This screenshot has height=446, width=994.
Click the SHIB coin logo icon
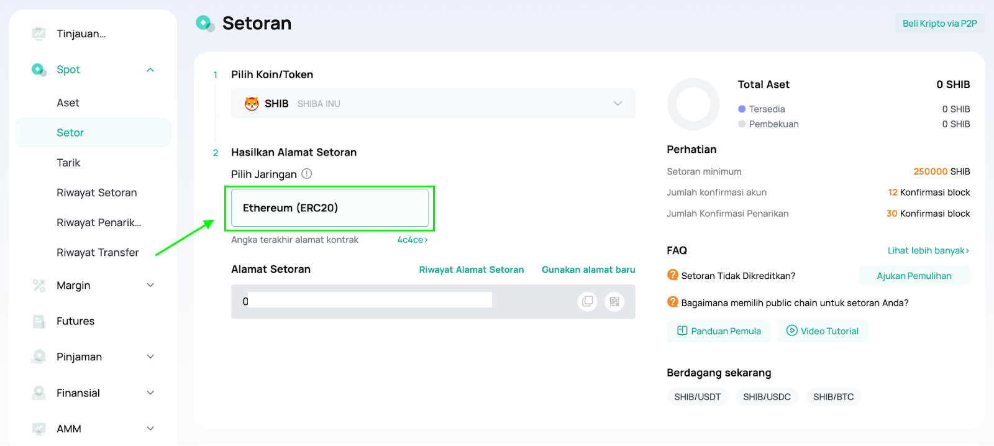tap(252, 104)
